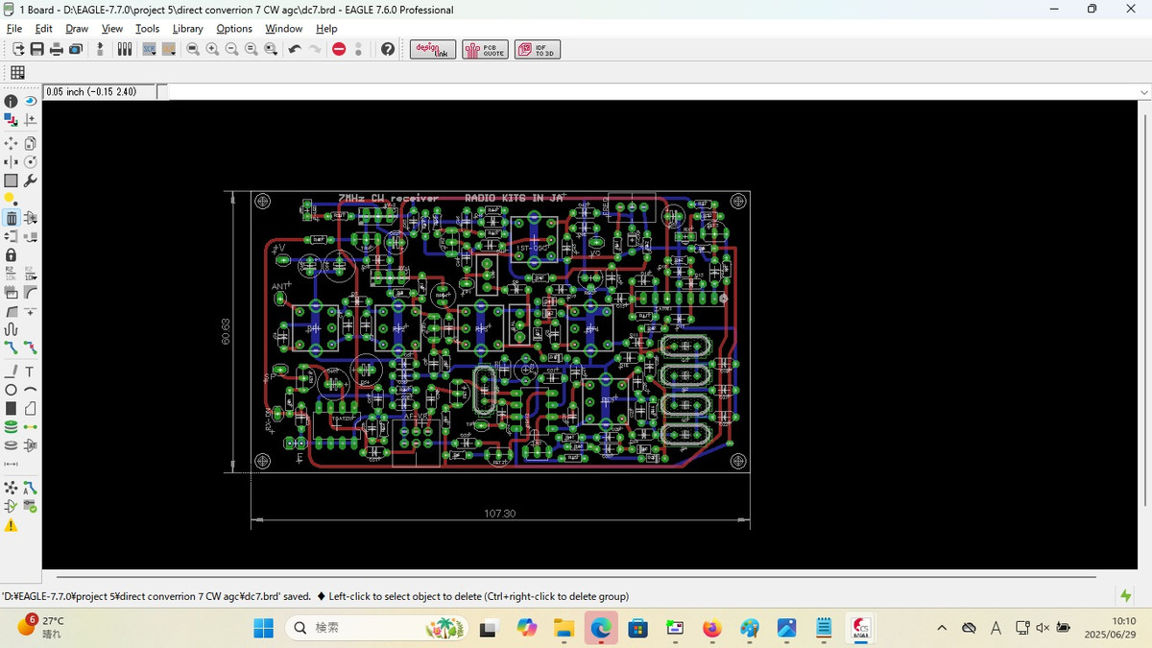
Task: Click the taskbar search box
Action: (377, 628)
